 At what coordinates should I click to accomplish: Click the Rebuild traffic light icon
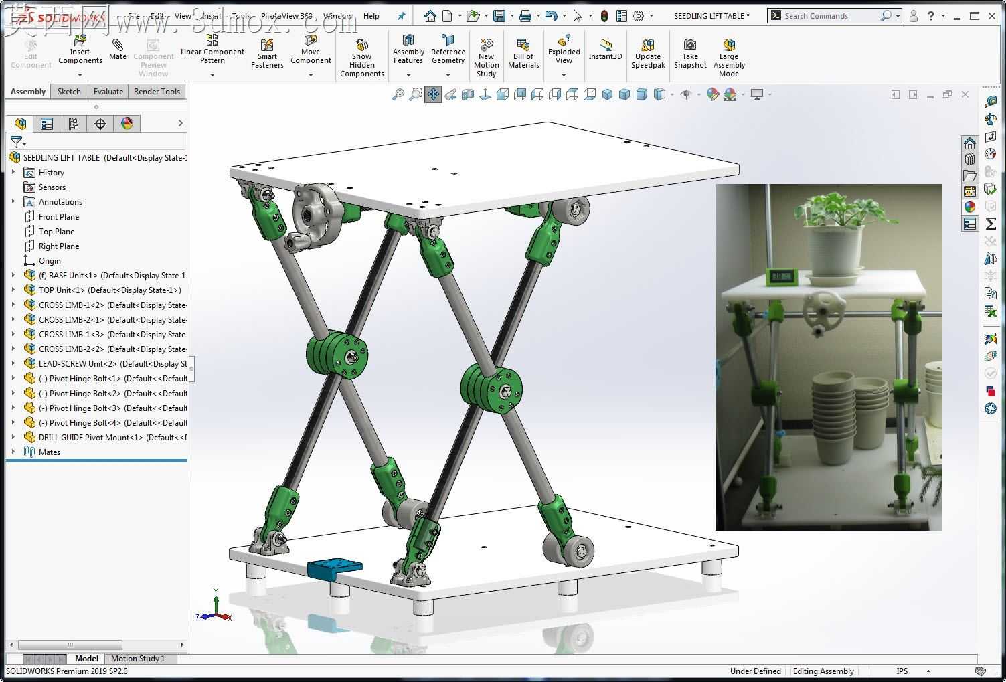[604, 16]
